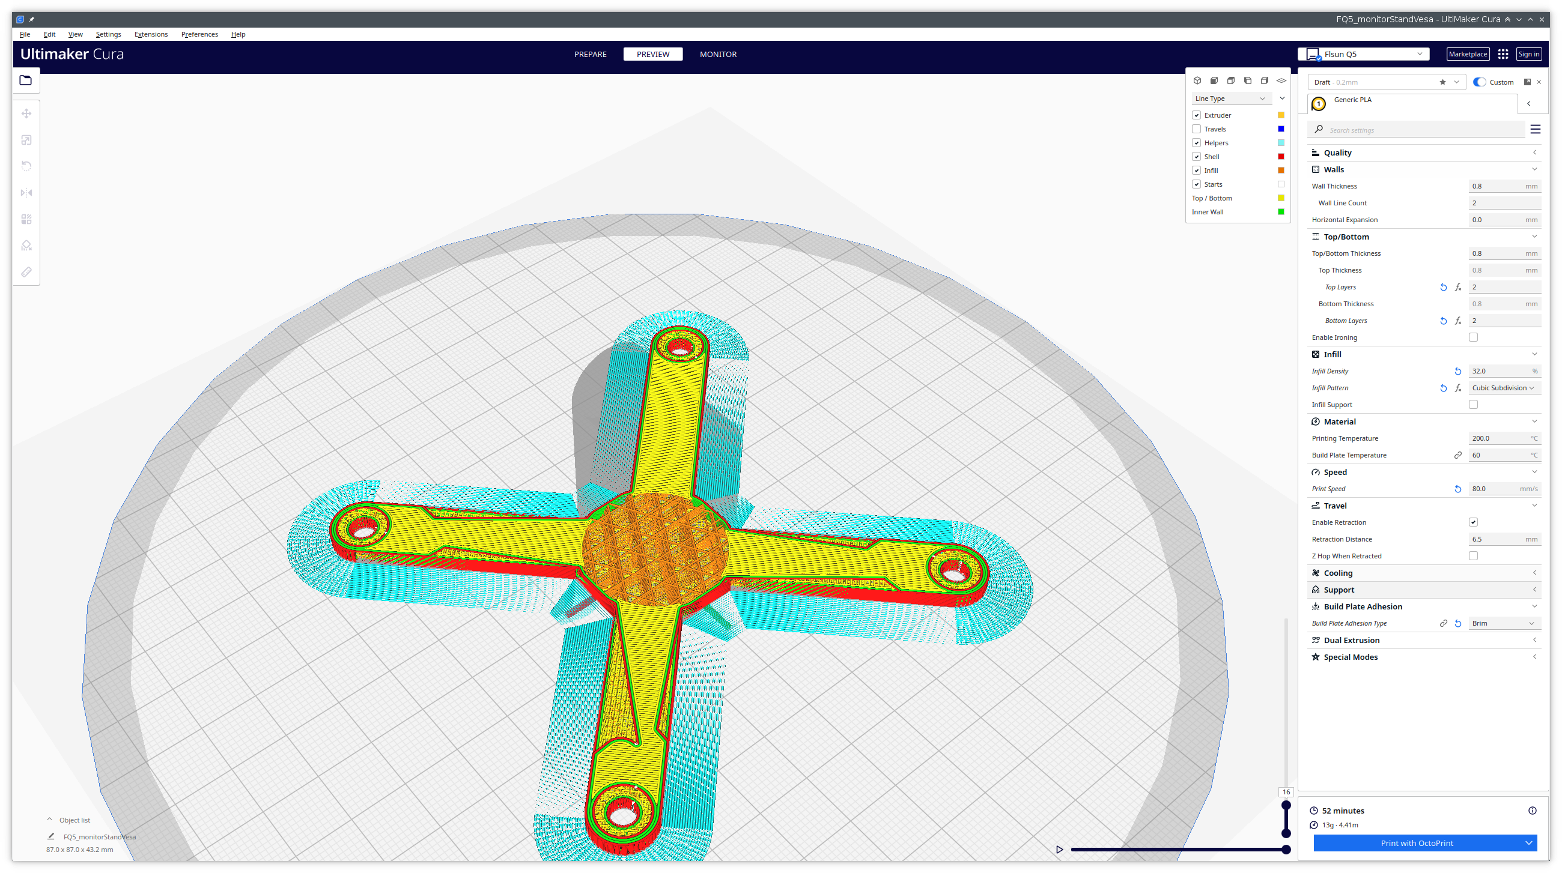Click the Extruder color swatch
This screenshot has width=1562, height=873.
[x=1280, y=115]
